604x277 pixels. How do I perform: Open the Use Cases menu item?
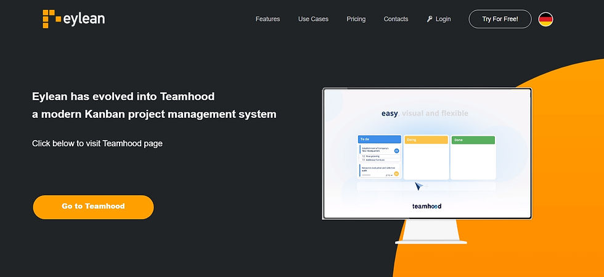[313, 19]
